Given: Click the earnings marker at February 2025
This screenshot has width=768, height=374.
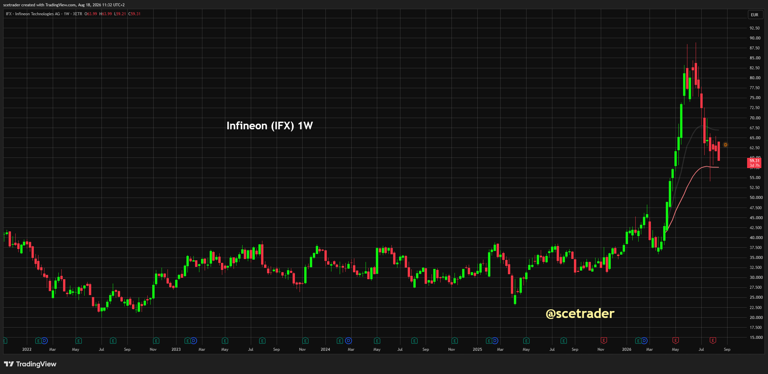Looking at the screenshot, I should click(x=489, y=341).
